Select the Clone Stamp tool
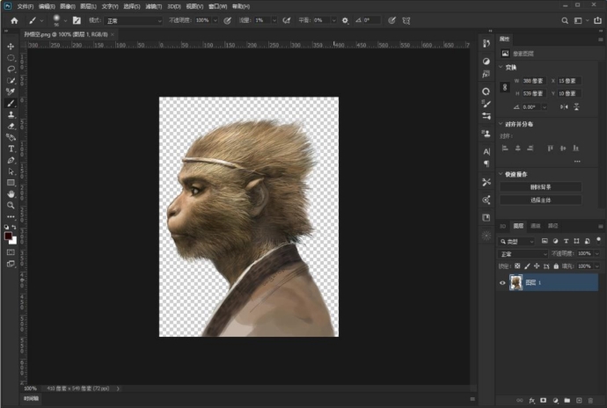 point(11,114)
